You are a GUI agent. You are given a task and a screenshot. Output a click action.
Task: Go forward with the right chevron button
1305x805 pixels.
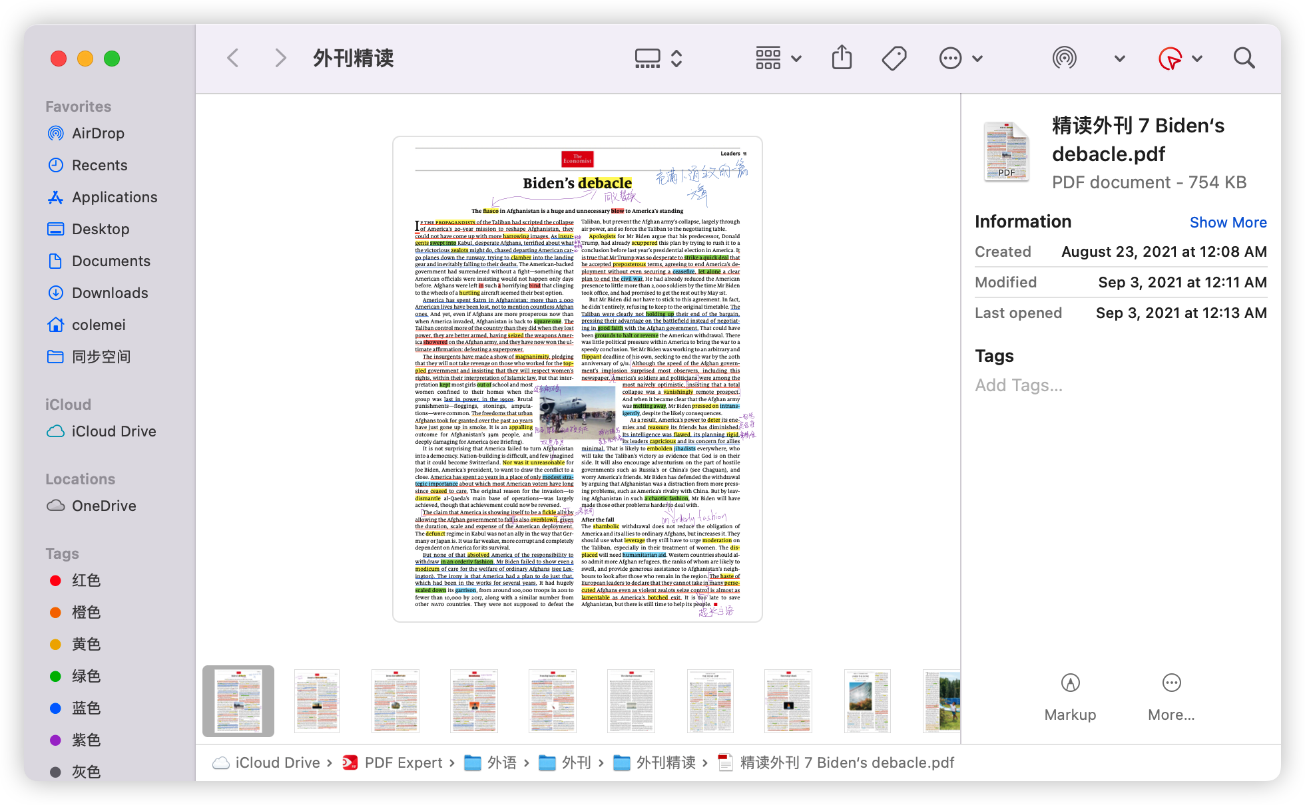(x=280, y=59)
